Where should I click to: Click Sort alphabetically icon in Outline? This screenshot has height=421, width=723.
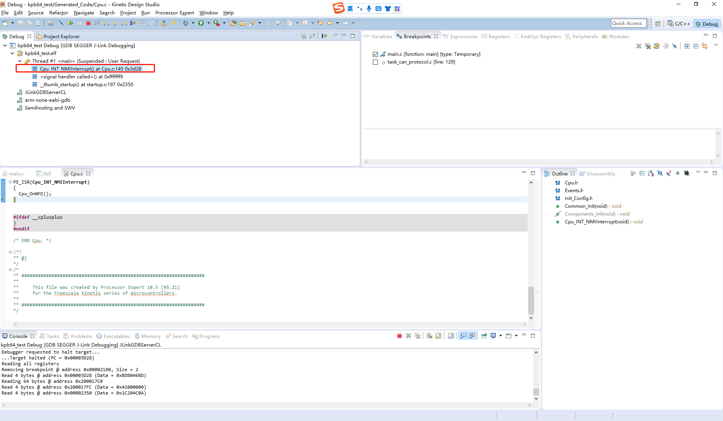click(651, 173)
